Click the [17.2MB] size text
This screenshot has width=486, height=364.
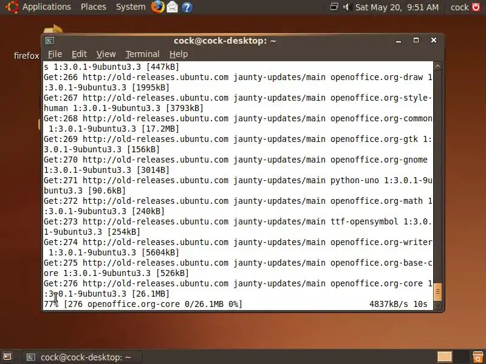click(x=160, y=129)
